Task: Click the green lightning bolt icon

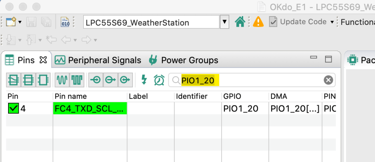Action: (x=144, y=80)
